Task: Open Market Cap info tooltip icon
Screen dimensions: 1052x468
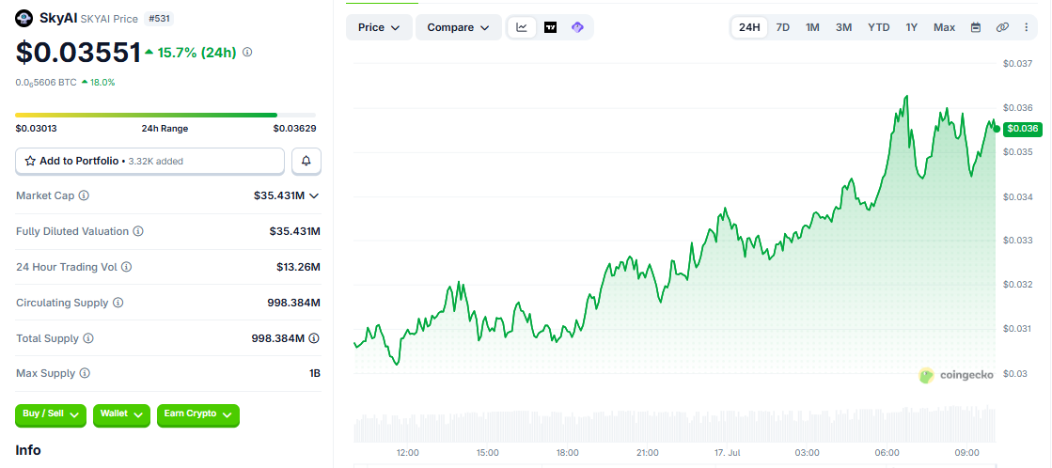Action: pos(84,195)
